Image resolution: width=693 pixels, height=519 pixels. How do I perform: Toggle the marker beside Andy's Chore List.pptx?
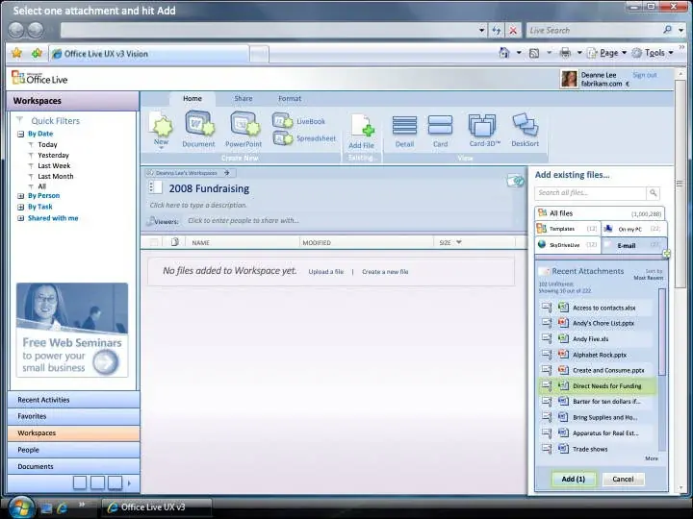tap(547, 323)
